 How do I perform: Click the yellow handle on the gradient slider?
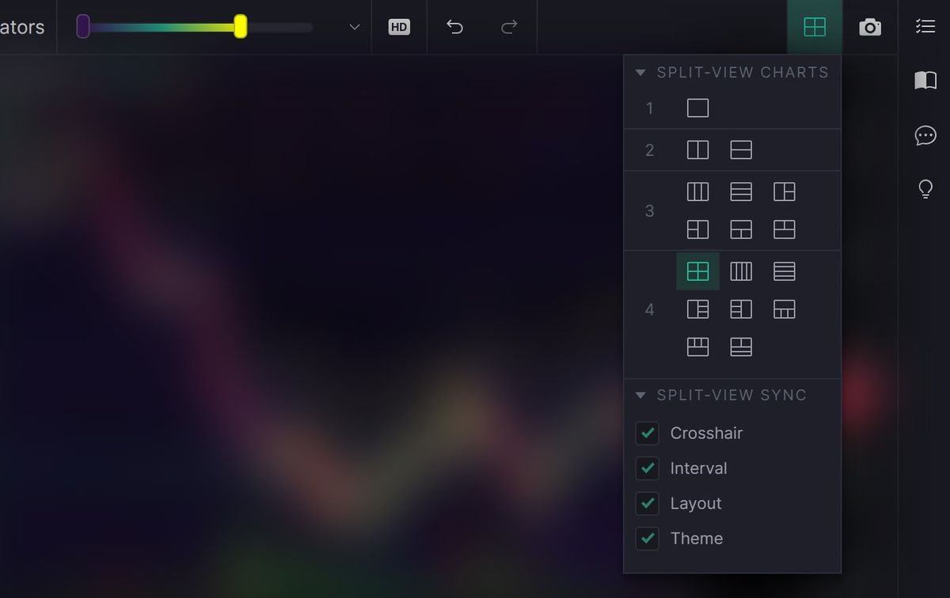tap(240, 27)
